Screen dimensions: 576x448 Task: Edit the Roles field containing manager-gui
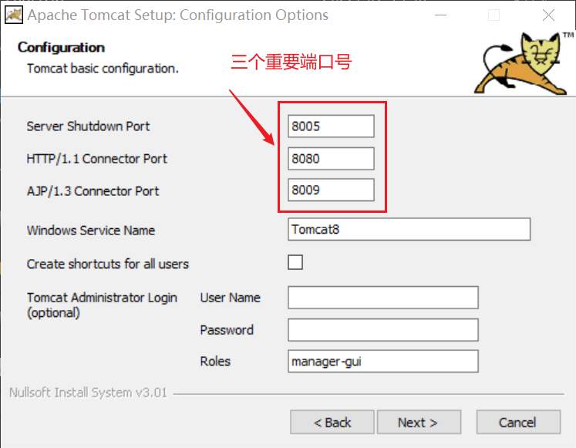383,362
